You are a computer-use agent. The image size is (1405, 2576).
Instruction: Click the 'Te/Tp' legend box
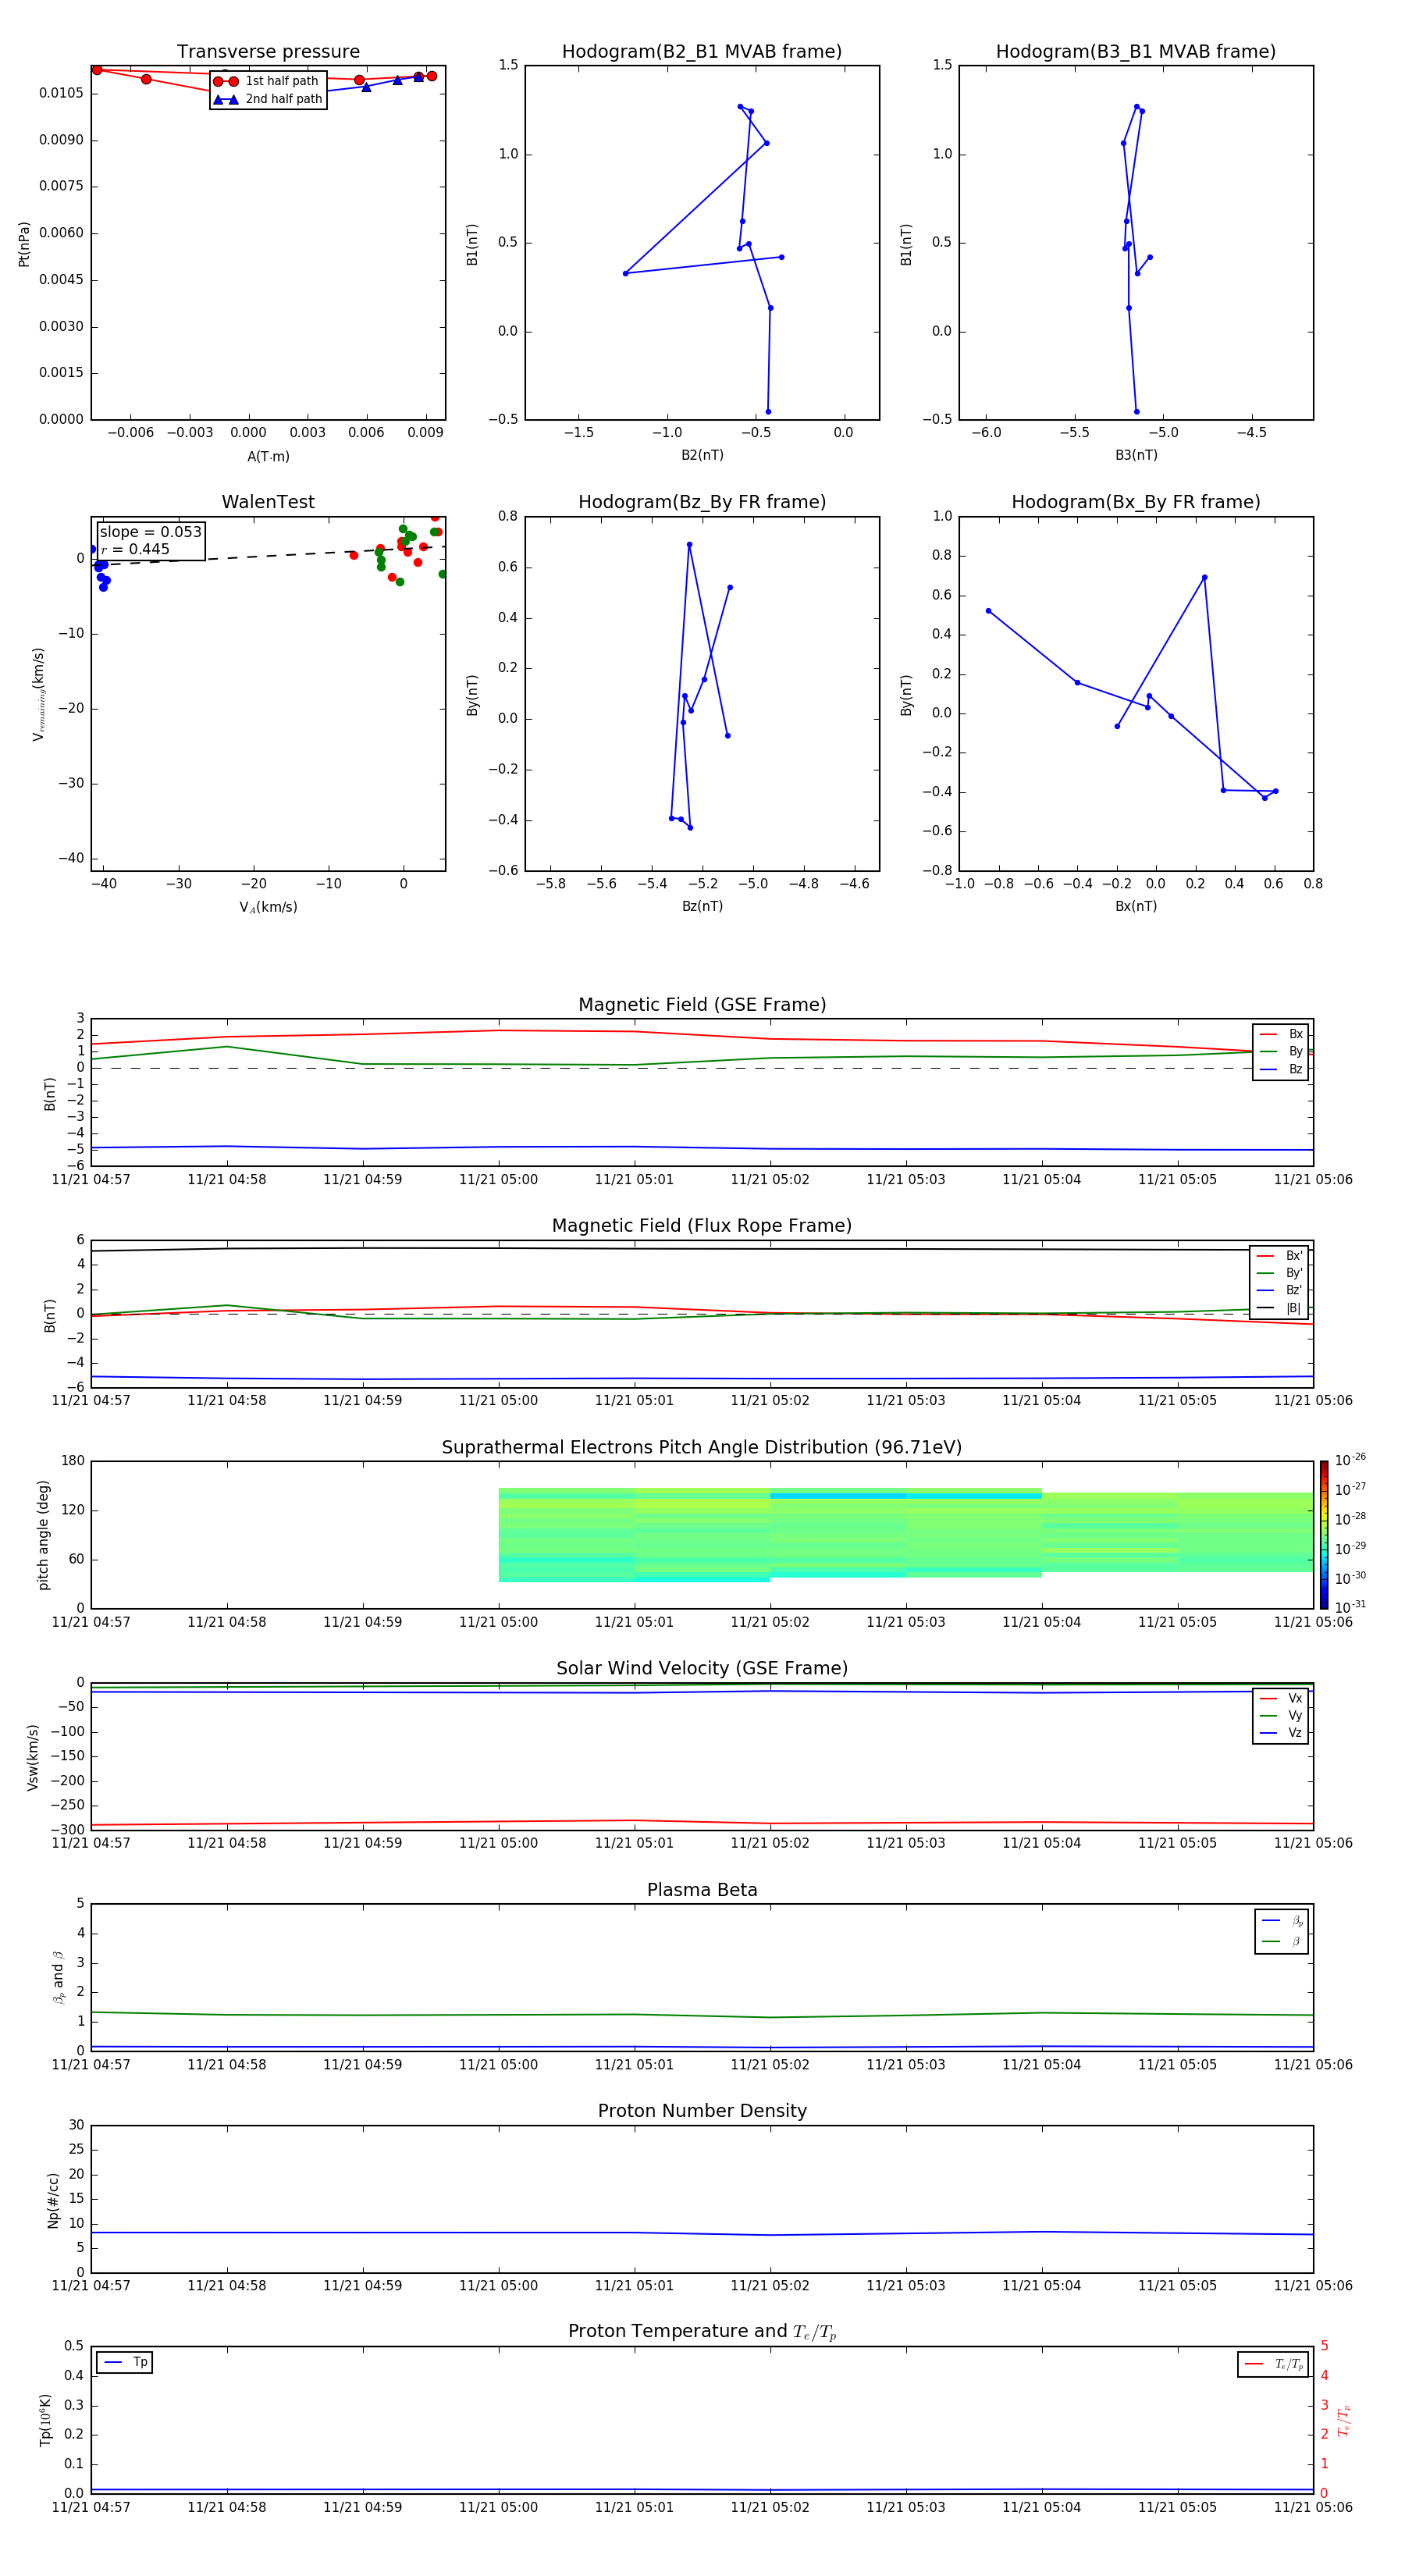[x=1273, y=2364]
